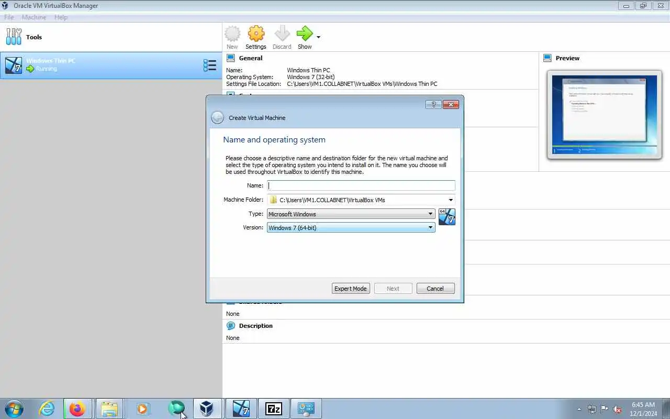This screenshot has height=419, width=670.
Task: Open the Tools icon in VirtualBox Manager
Action: click(14, 37)
